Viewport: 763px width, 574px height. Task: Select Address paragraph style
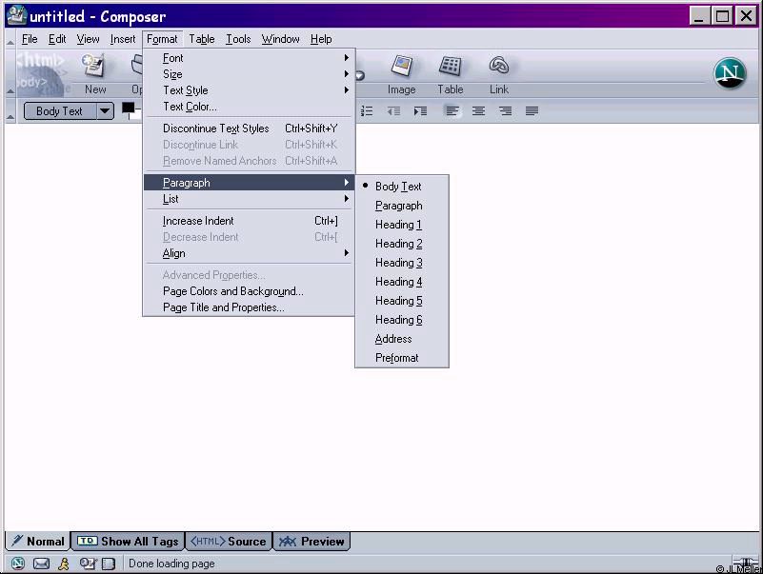[x=402, y=339]
